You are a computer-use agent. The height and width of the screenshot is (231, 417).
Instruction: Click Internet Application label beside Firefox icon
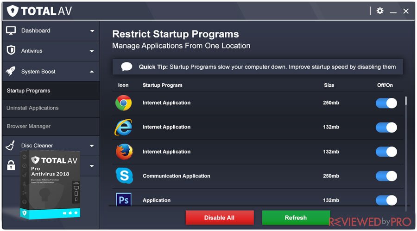(x=166, y=152)
